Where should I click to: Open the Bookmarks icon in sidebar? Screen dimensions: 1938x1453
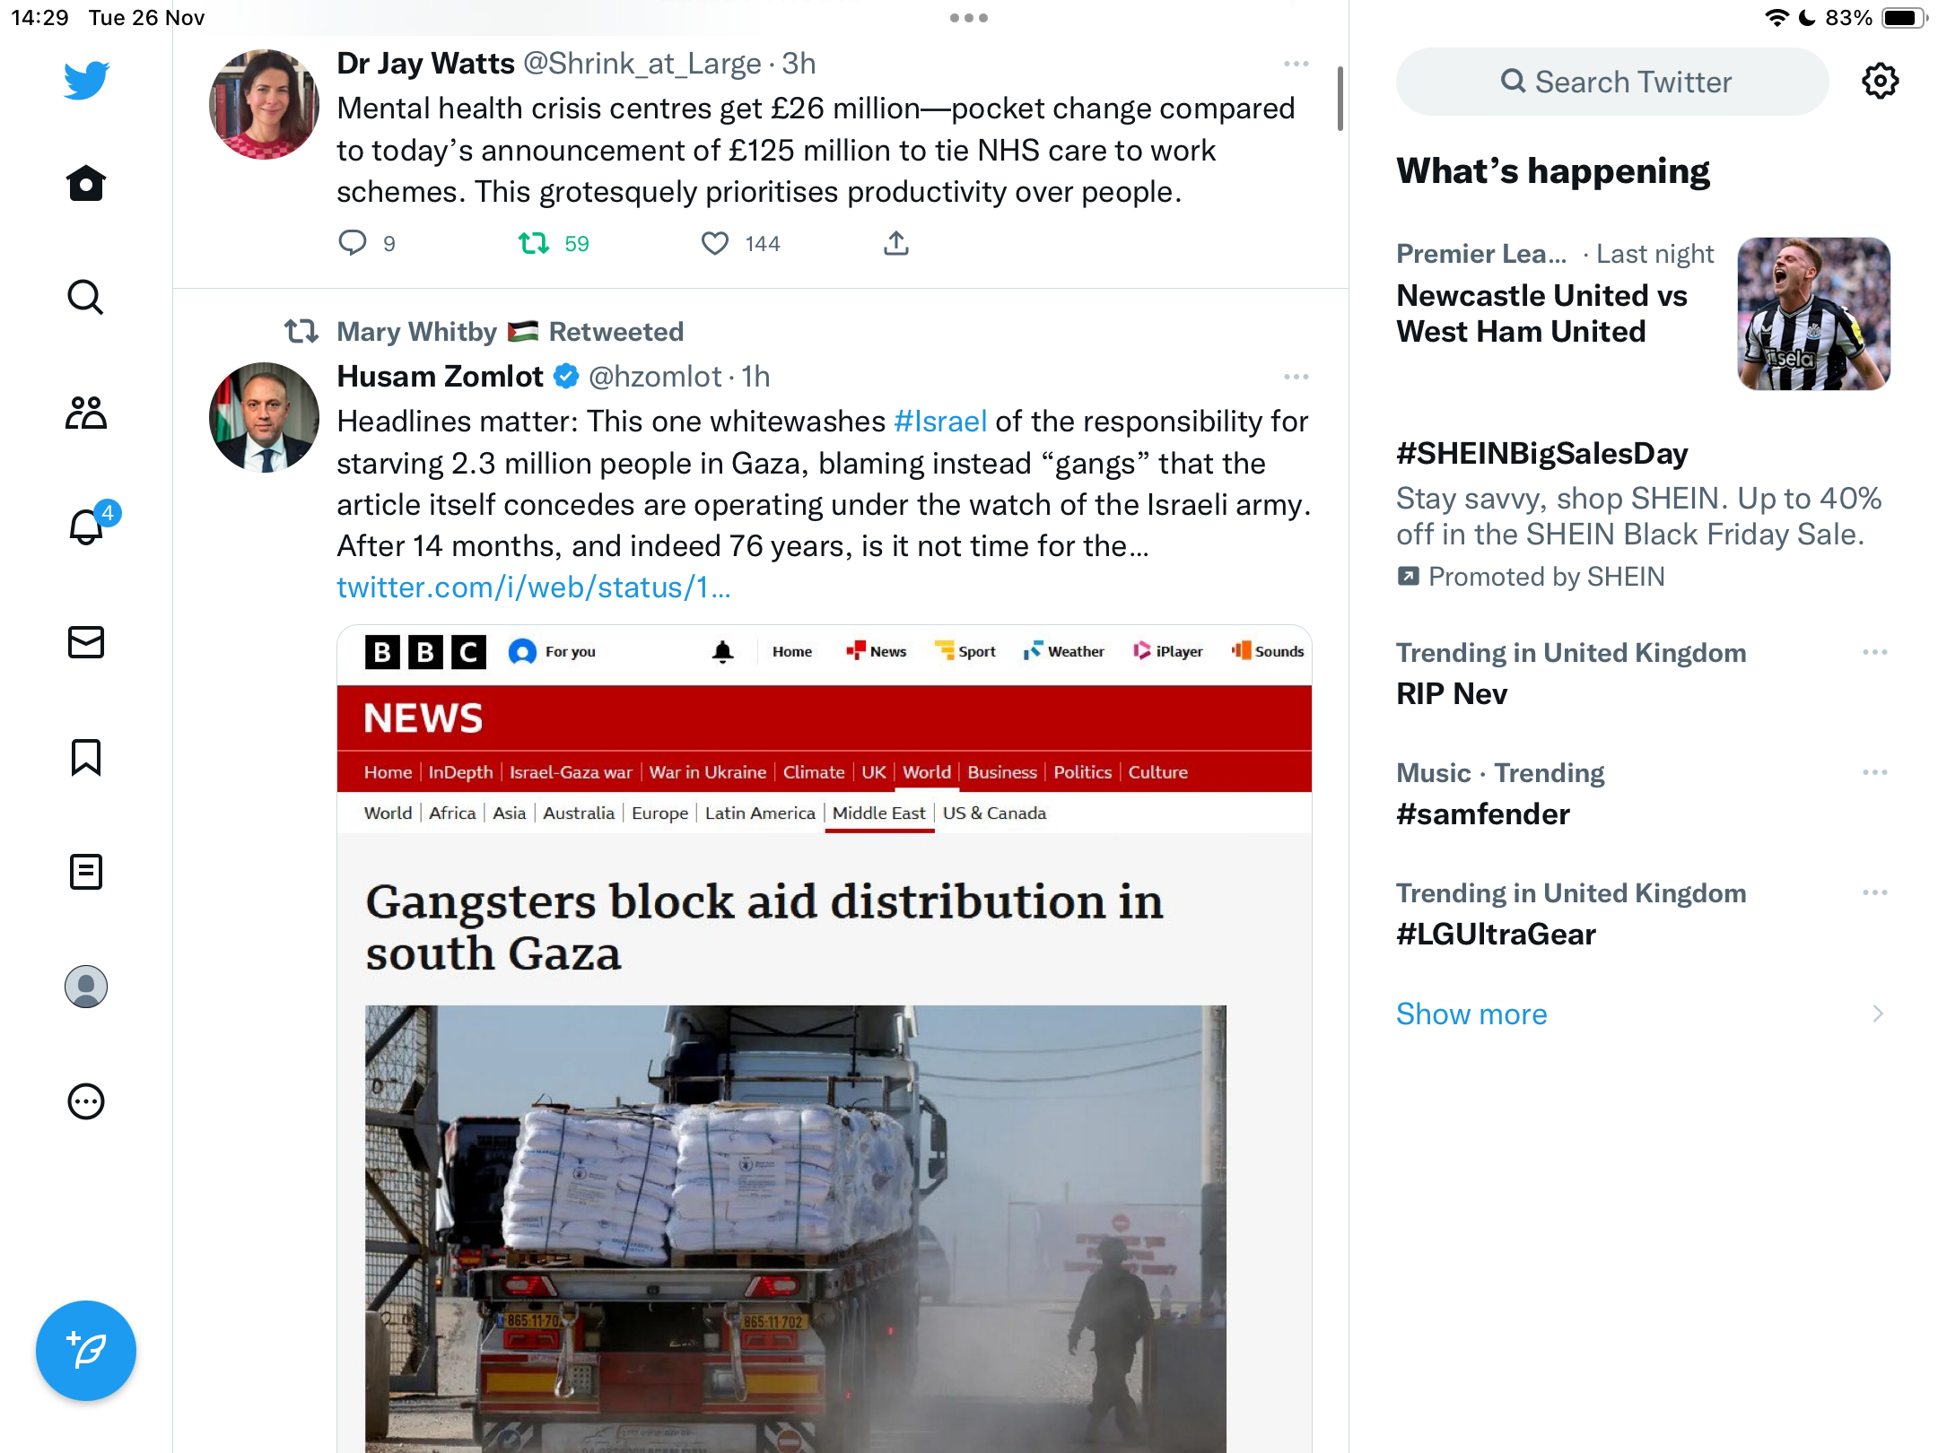point(86,757)
